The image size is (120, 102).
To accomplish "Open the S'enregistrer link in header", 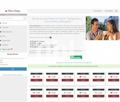I will (109, 11).
